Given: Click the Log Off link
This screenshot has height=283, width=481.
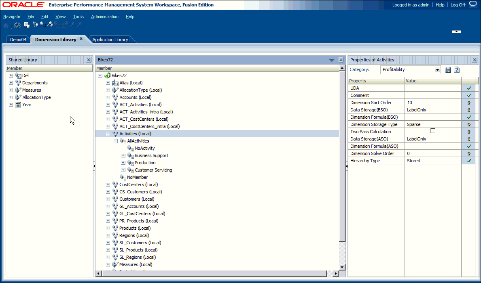Looking at the screenshot, I should 458,5.
